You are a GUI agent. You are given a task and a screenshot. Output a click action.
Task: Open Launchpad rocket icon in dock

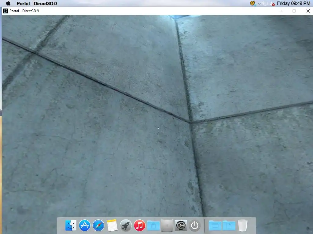(126, 225)
